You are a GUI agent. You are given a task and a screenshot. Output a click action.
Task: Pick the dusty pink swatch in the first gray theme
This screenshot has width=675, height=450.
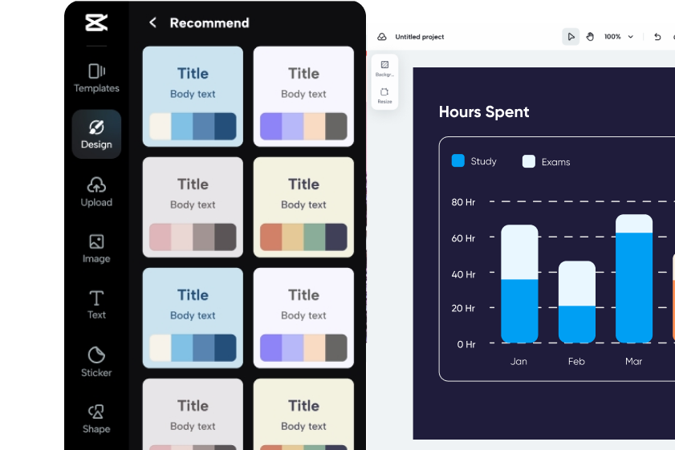161,237
